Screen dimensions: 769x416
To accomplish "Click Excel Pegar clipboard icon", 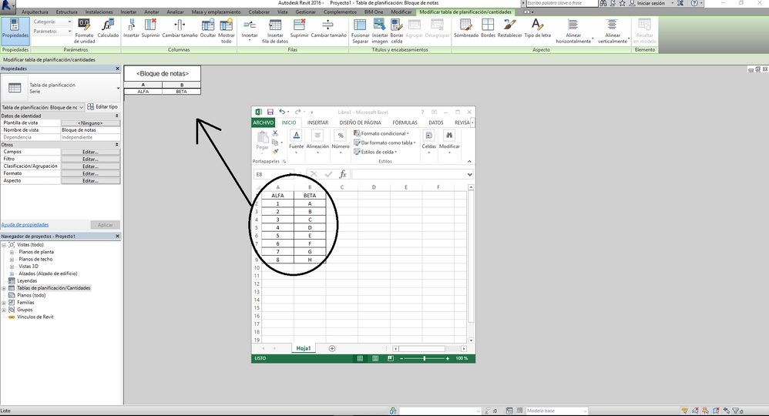I will pos(263,137).
